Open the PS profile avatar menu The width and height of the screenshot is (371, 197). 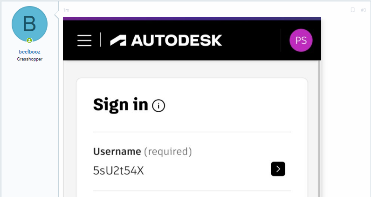tap(301, 40)
